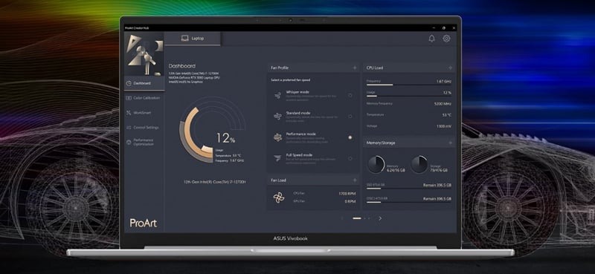Open settings via the gear icon
Image resolution: width=595 pixels, height=274 pixels.
[447, 39]
